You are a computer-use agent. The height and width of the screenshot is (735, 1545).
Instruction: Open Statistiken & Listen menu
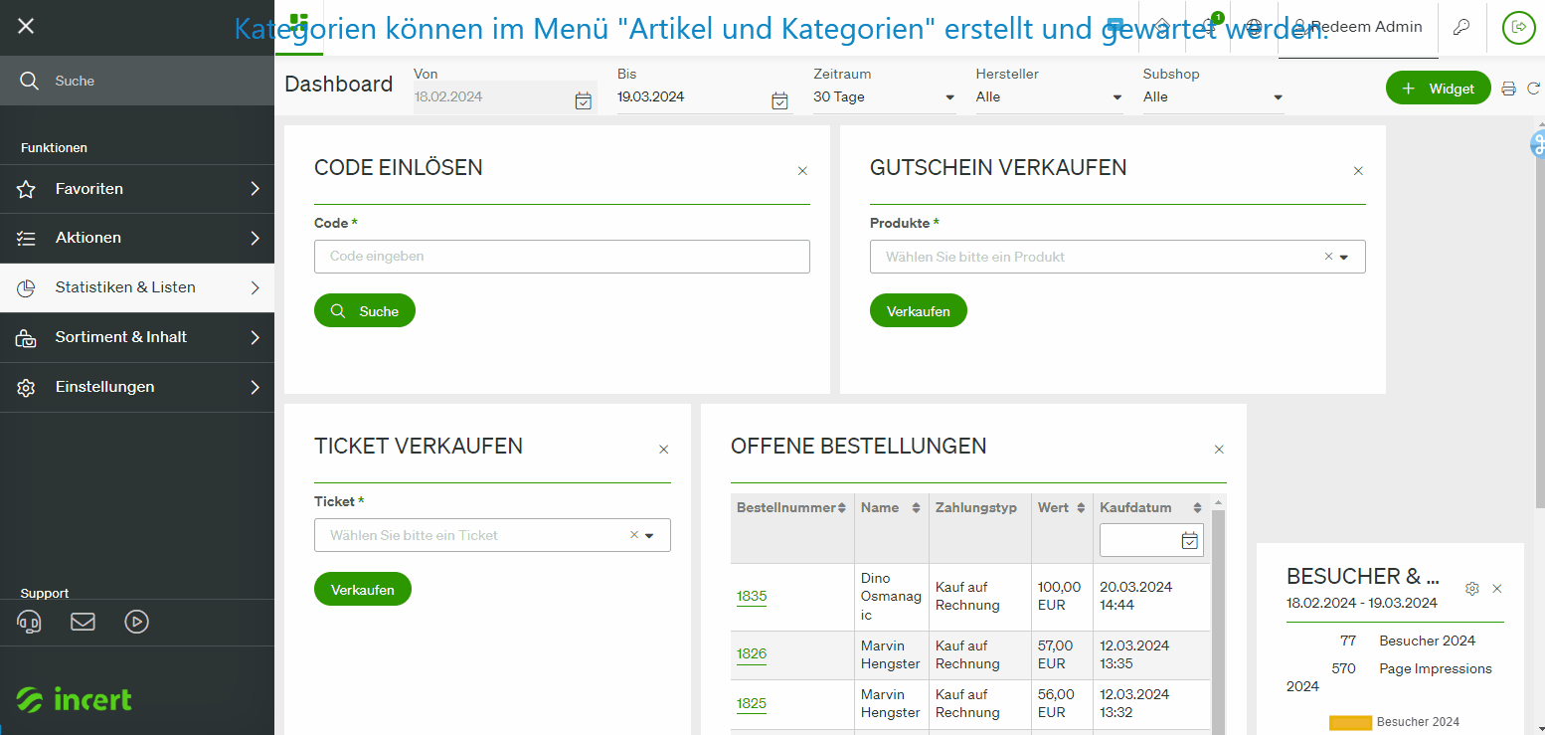137,287
